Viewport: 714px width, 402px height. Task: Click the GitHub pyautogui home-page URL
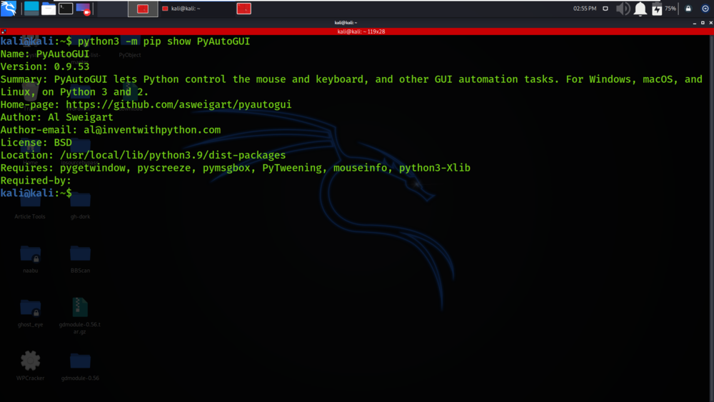(178, 105)
